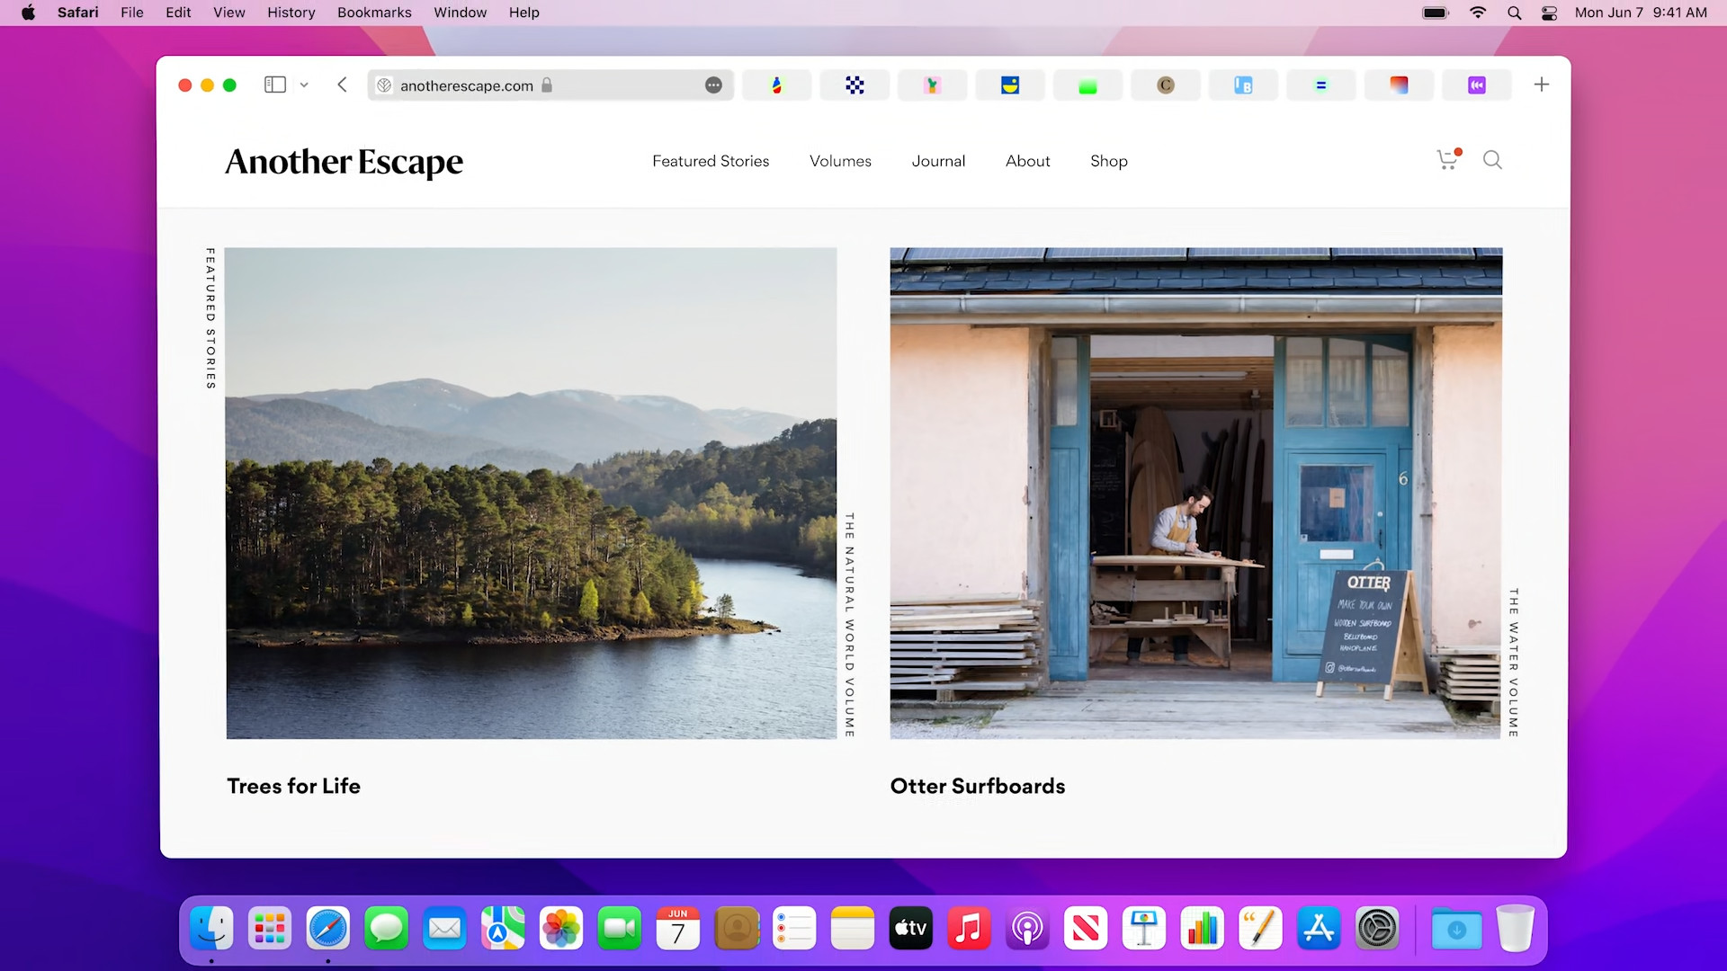
Task: Click the Wi-Fi status icon
Action: 1478,13
